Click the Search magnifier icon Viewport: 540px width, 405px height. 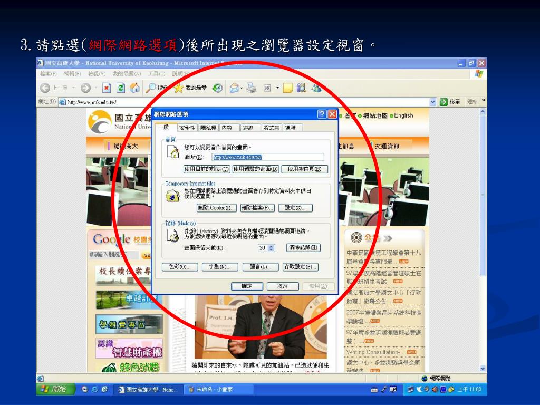pos(150,88)
